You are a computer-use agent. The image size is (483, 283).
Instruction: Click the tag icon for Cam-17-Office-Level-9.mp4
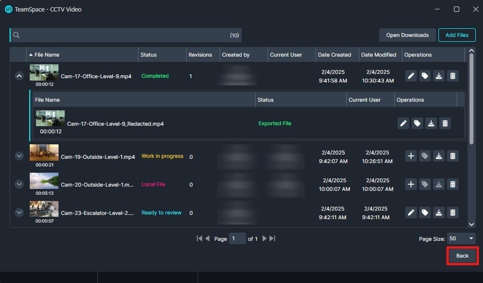coord(425,76)
